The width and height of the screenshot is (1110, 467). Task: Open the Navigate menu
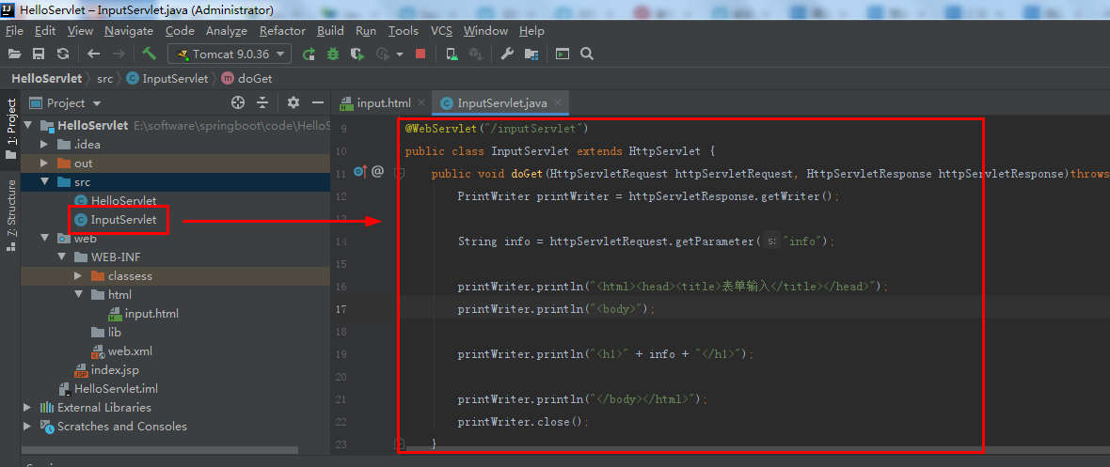[129, 30]
